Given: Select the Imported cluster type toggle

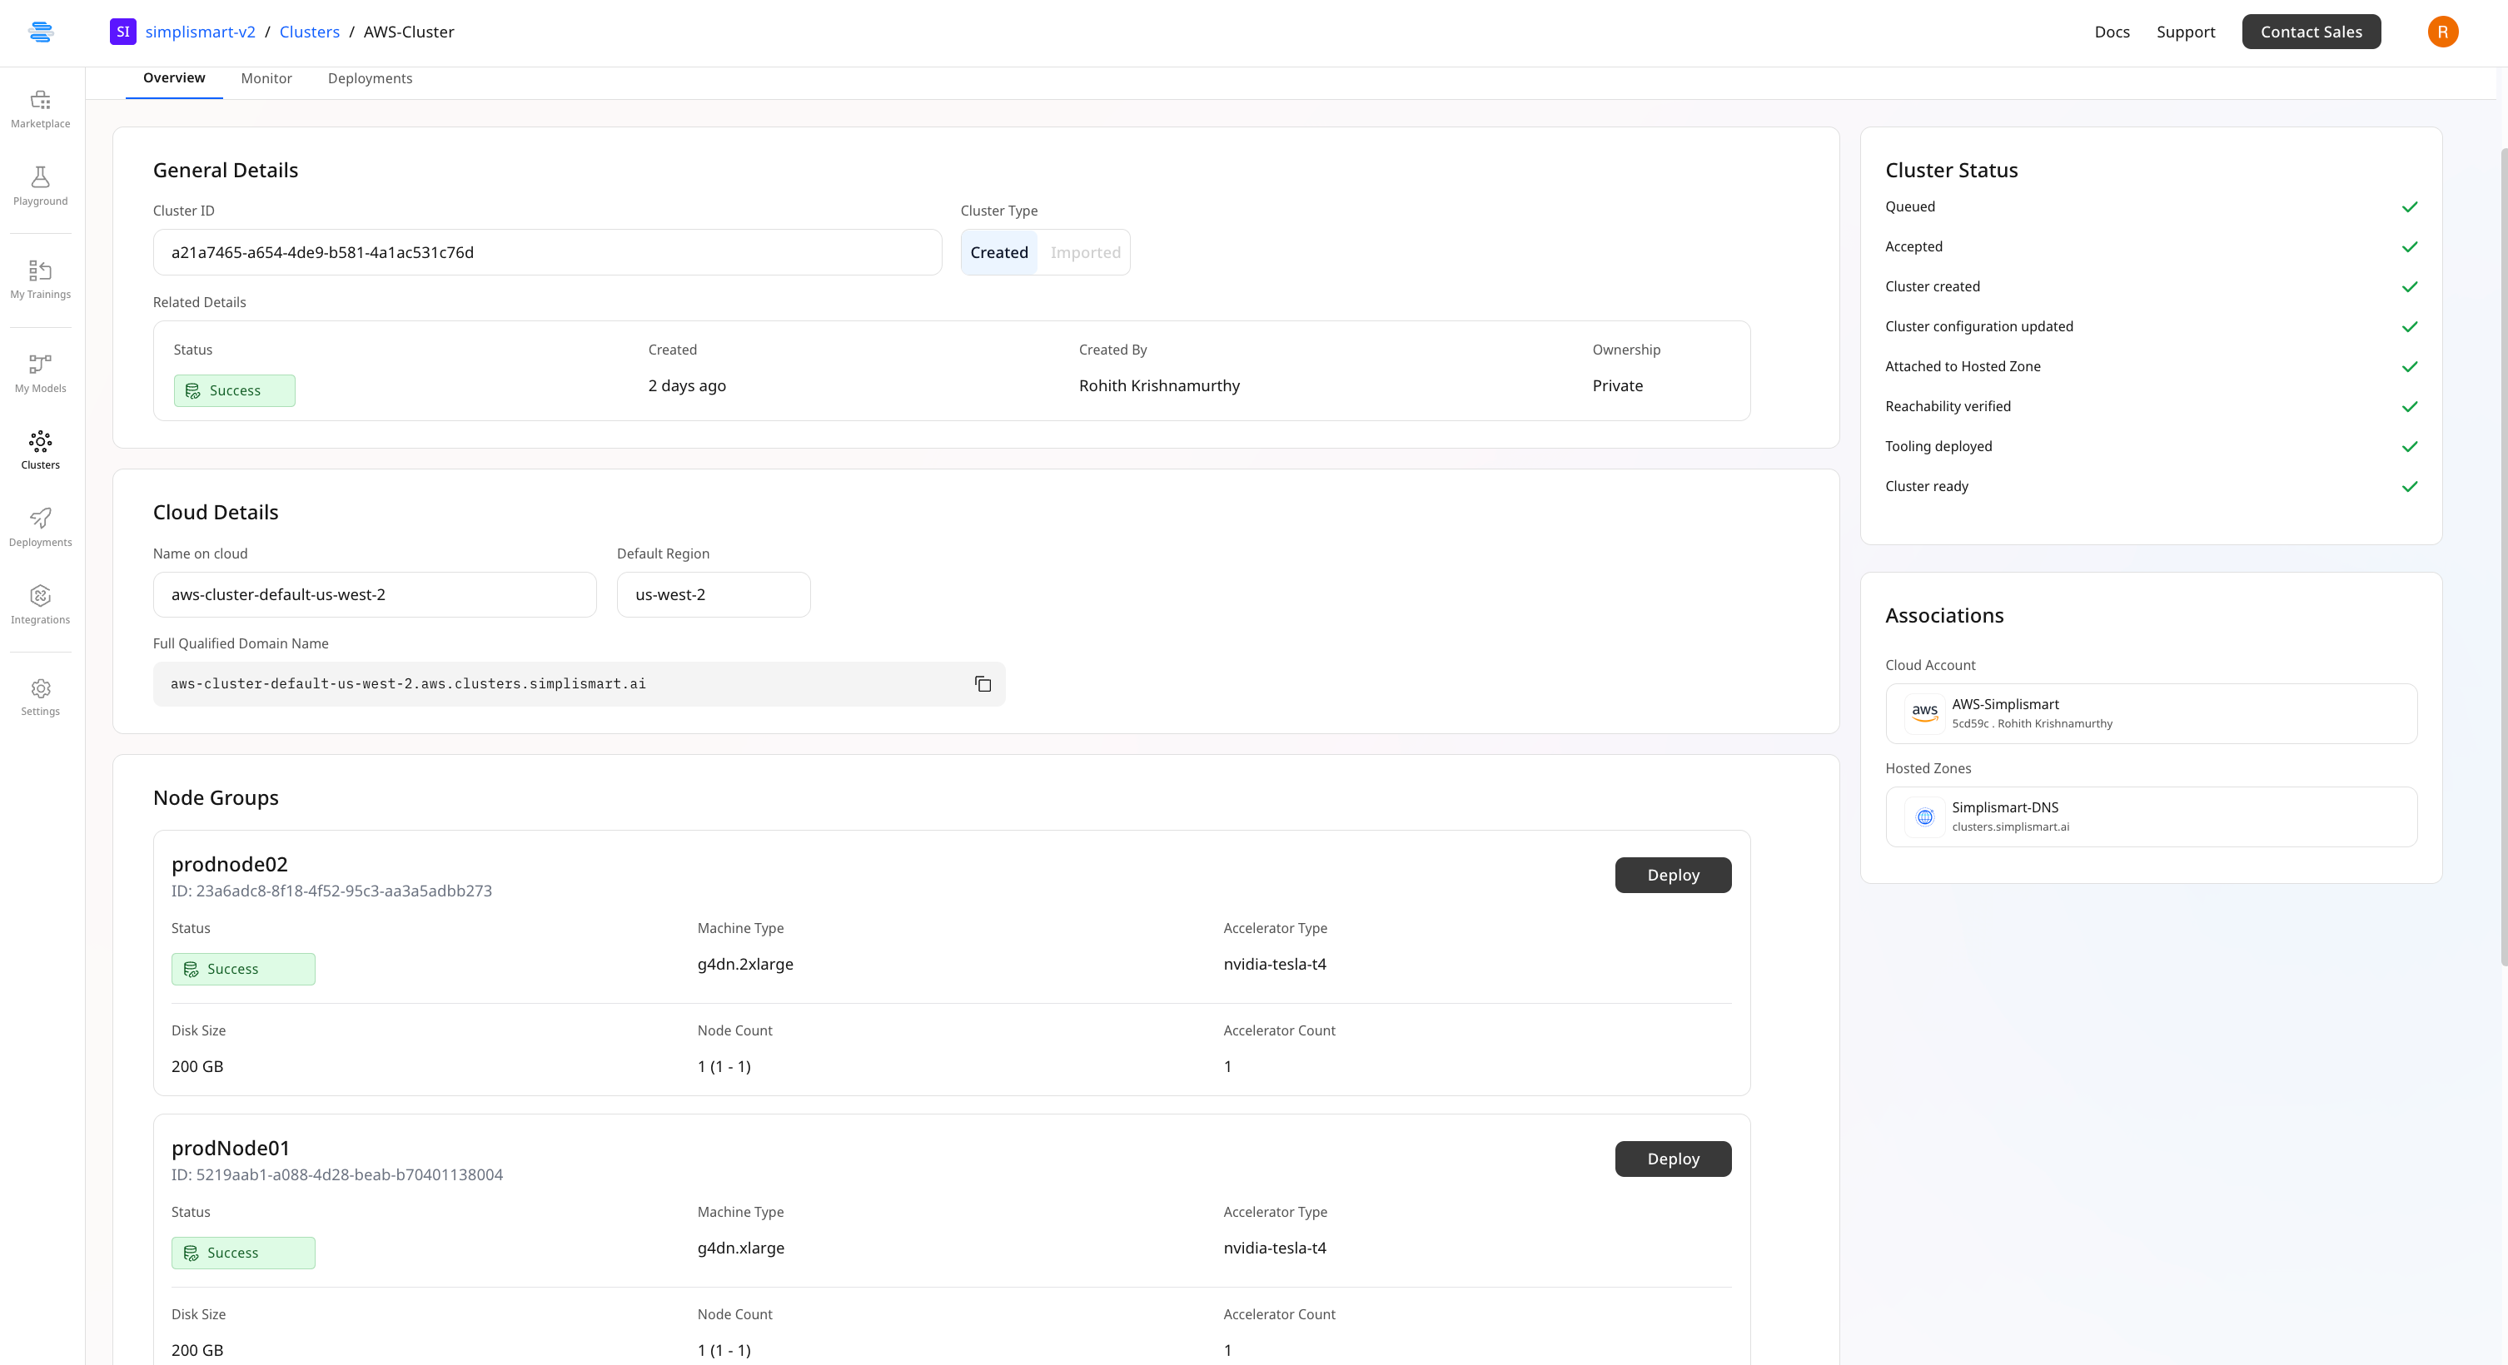Looking at the screenshot, I should pyautogui.click(x=1085, y=253).
